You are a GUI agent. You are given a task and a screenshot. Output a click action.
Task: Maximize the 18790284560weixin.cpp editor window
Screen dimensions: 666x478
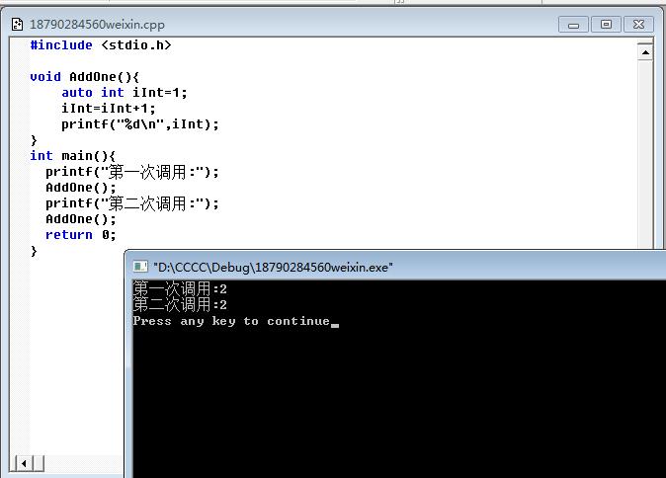pos(606,25)
